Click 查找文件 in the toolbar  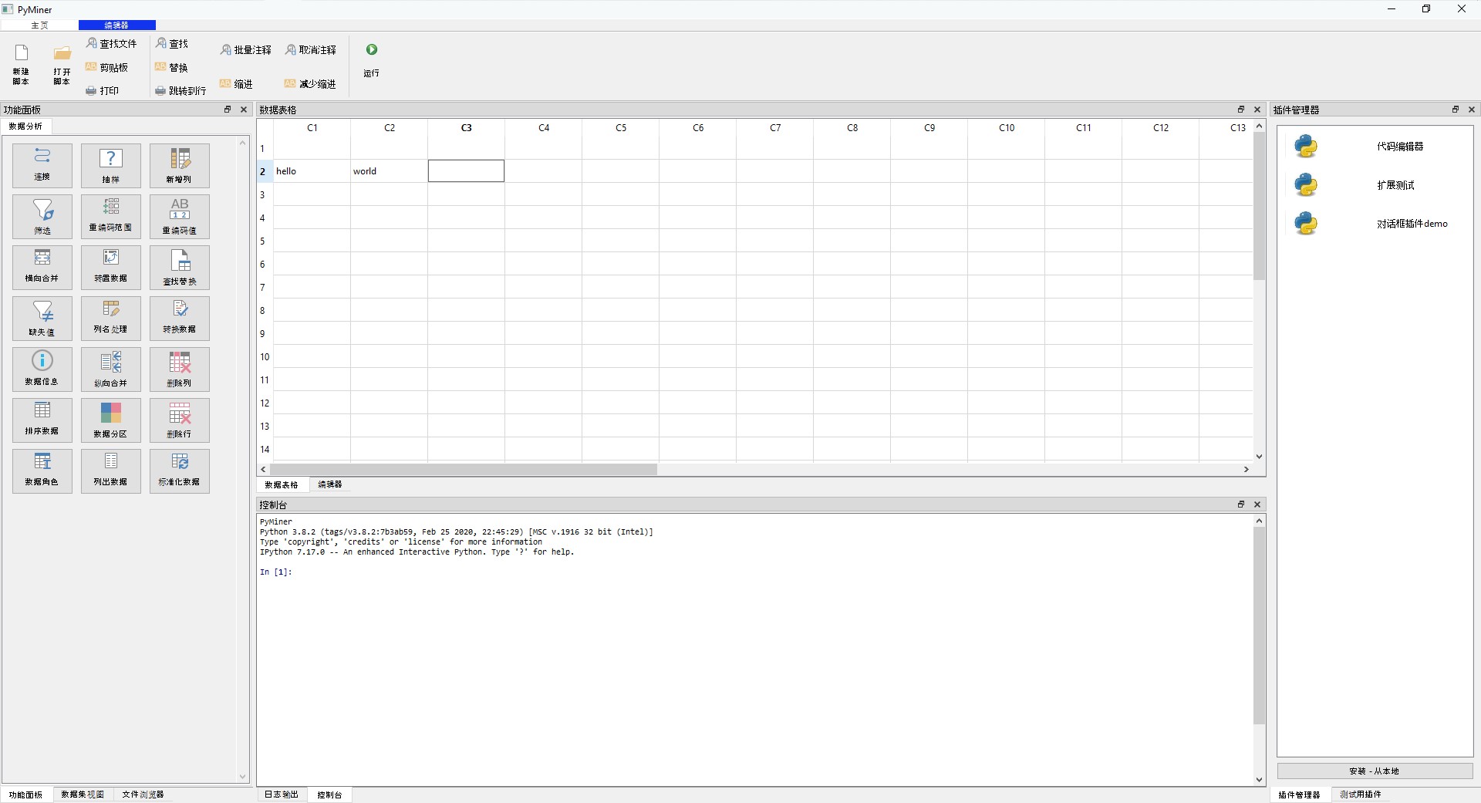tap(111, 44)
